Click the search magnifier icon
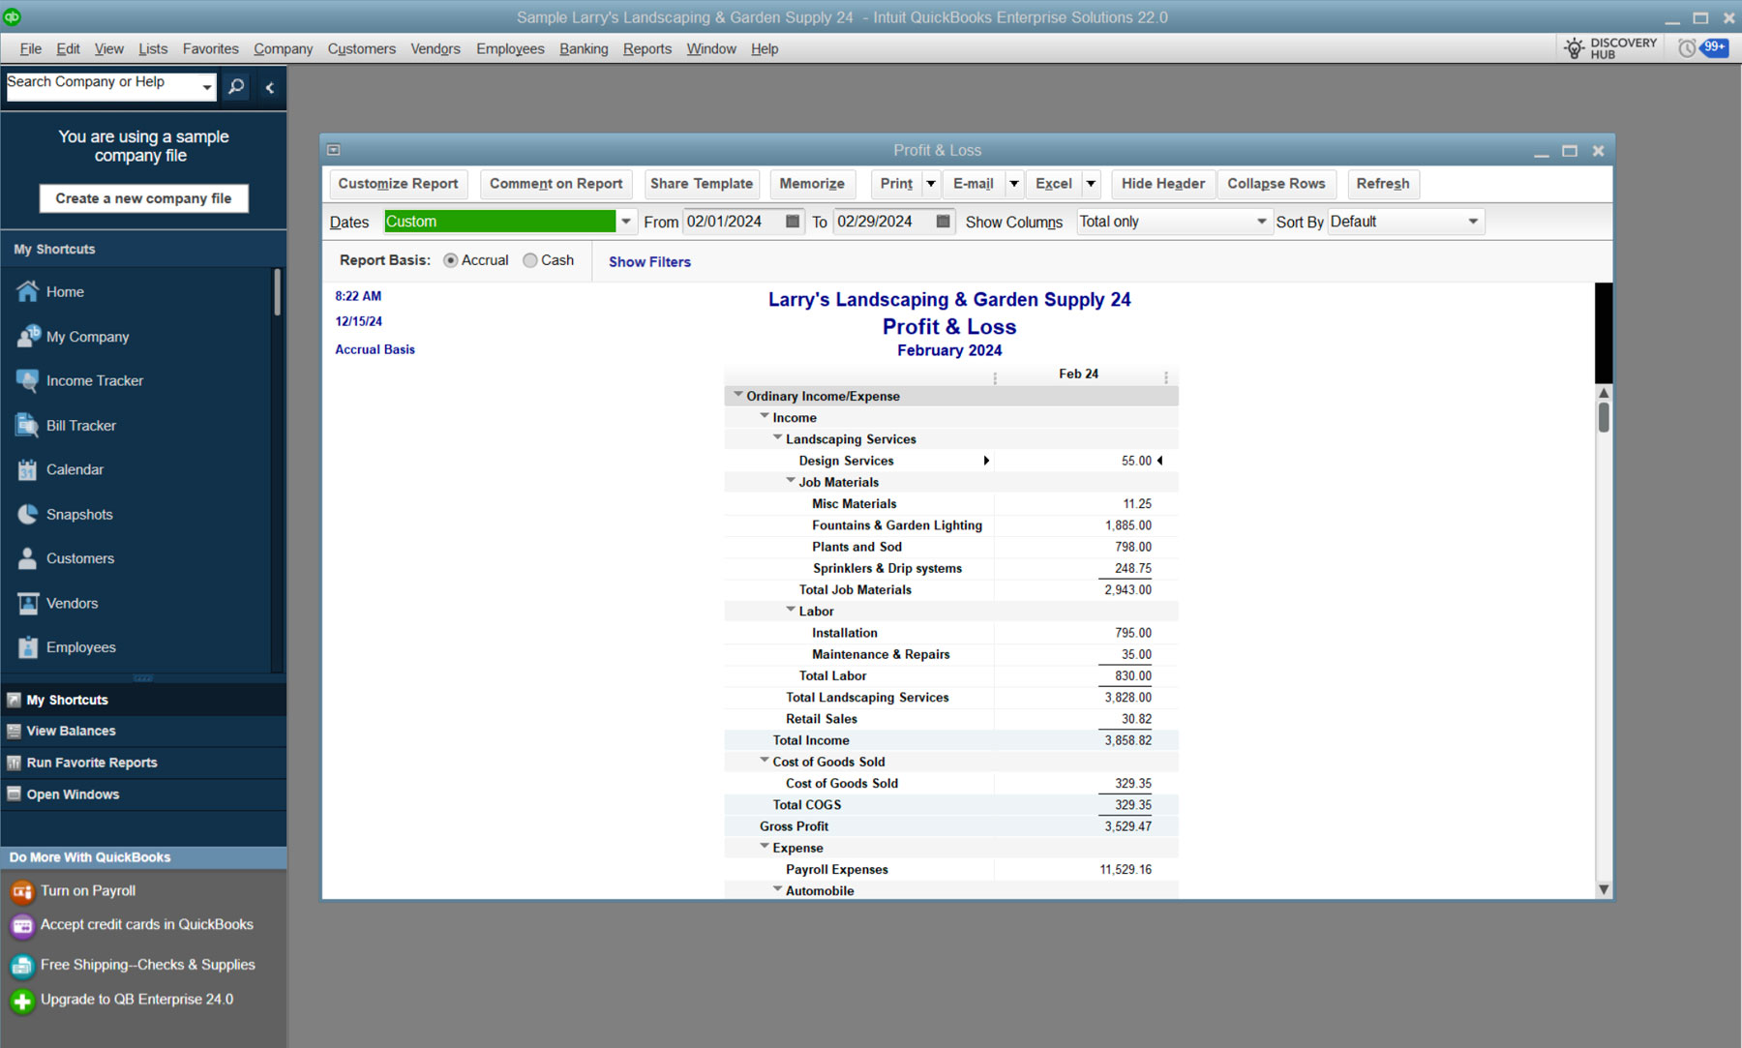Viewport: 1742px width, 1048px height. tap(236, 86)
